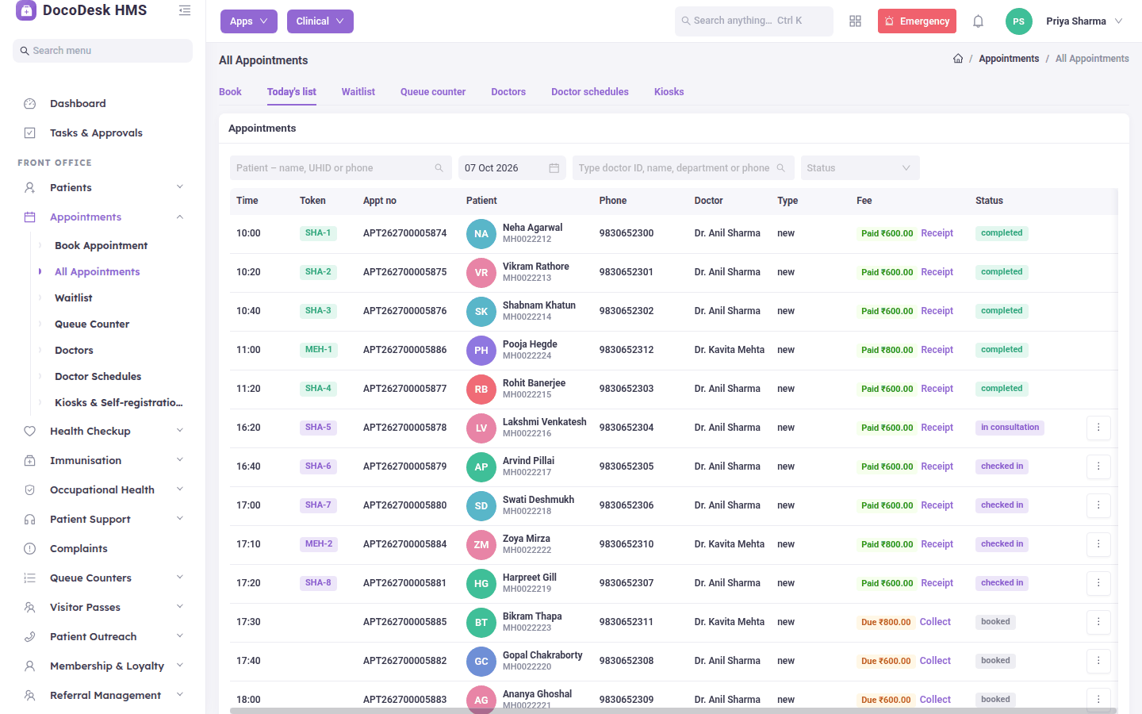
Task: Open row actions for Gopal Chakraborty
Action: (x=1098, y=661)
